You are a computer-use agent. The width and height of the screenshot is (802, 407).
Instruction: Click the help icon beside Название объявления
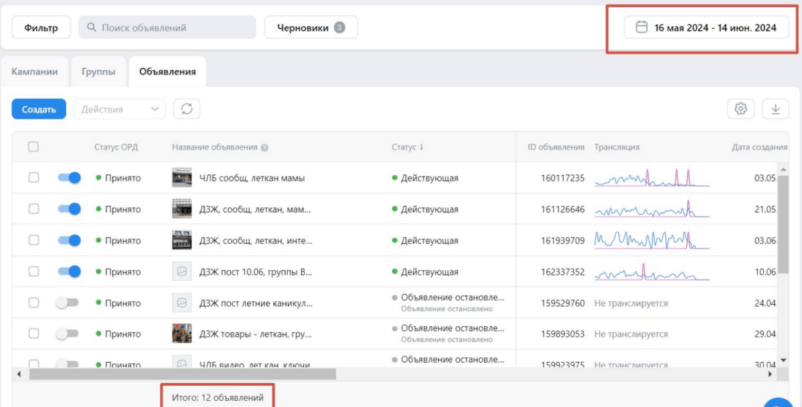[265, 148]
